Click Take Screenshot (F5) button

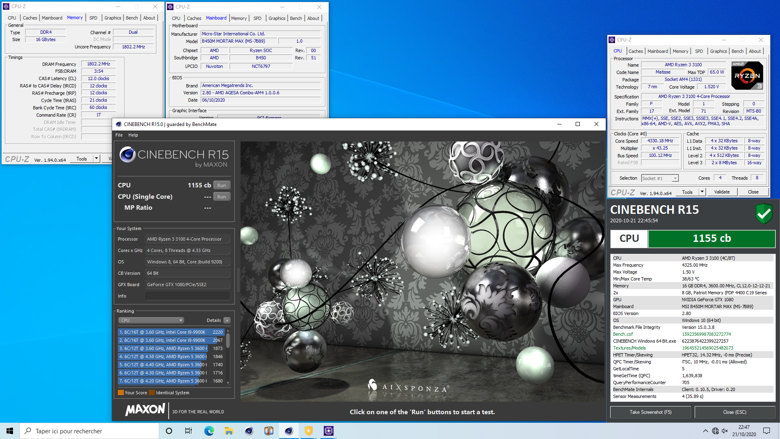click(650, 412)
